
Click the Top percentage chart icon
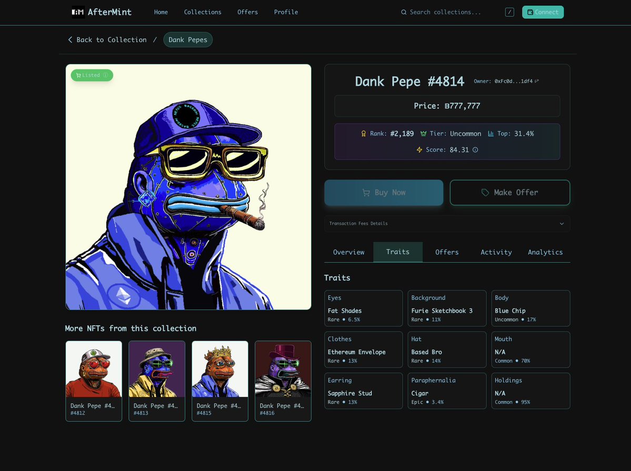point(490,133)
